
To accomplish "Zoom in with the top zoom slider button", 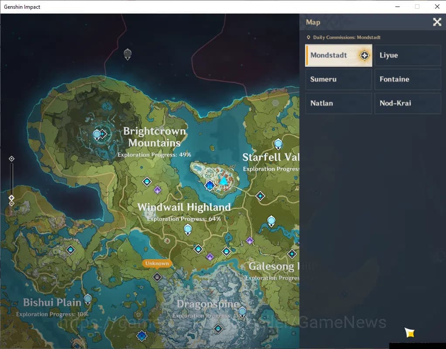I will (x=11, y=158).
